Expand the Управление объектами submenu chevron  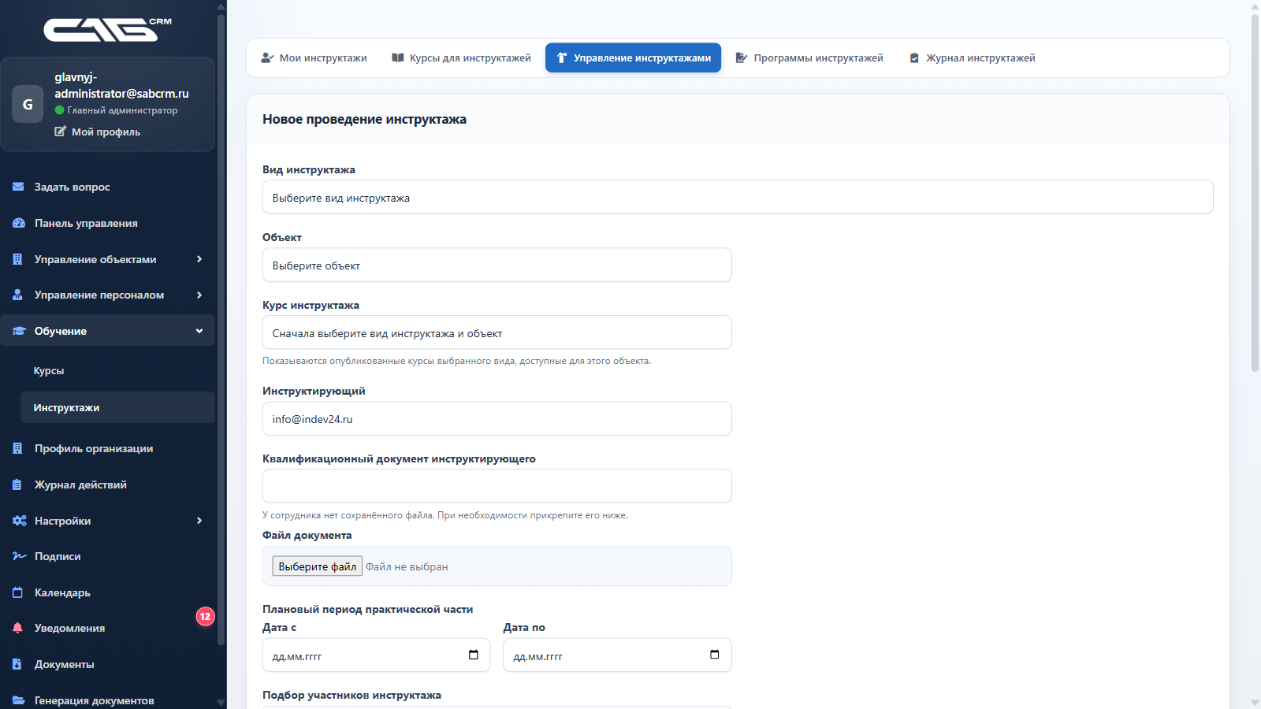199,259
